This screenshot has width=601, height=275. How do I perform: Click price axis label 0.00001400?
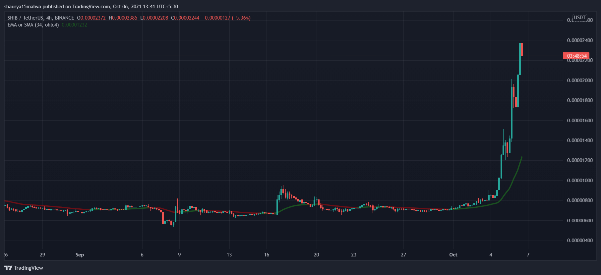pyautogui.click(x=580, y=140)
